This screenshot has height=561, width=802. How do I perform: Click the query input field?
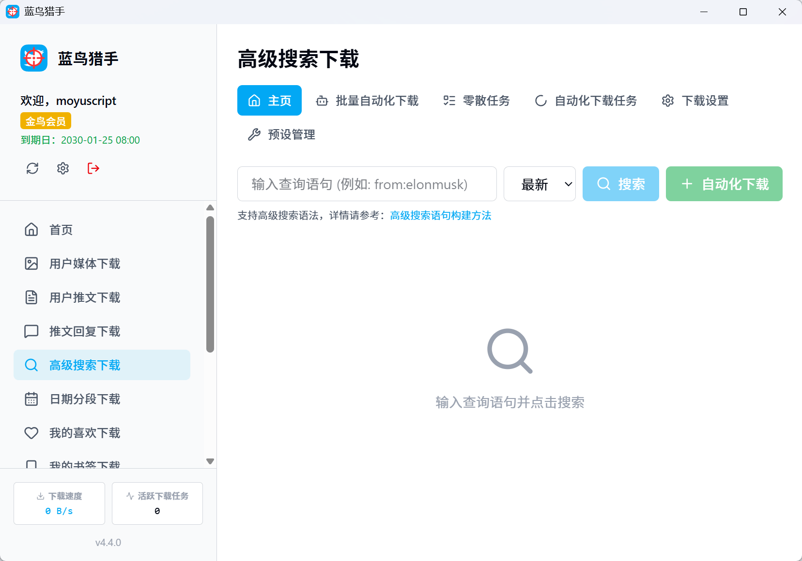(x=367, y=184)
